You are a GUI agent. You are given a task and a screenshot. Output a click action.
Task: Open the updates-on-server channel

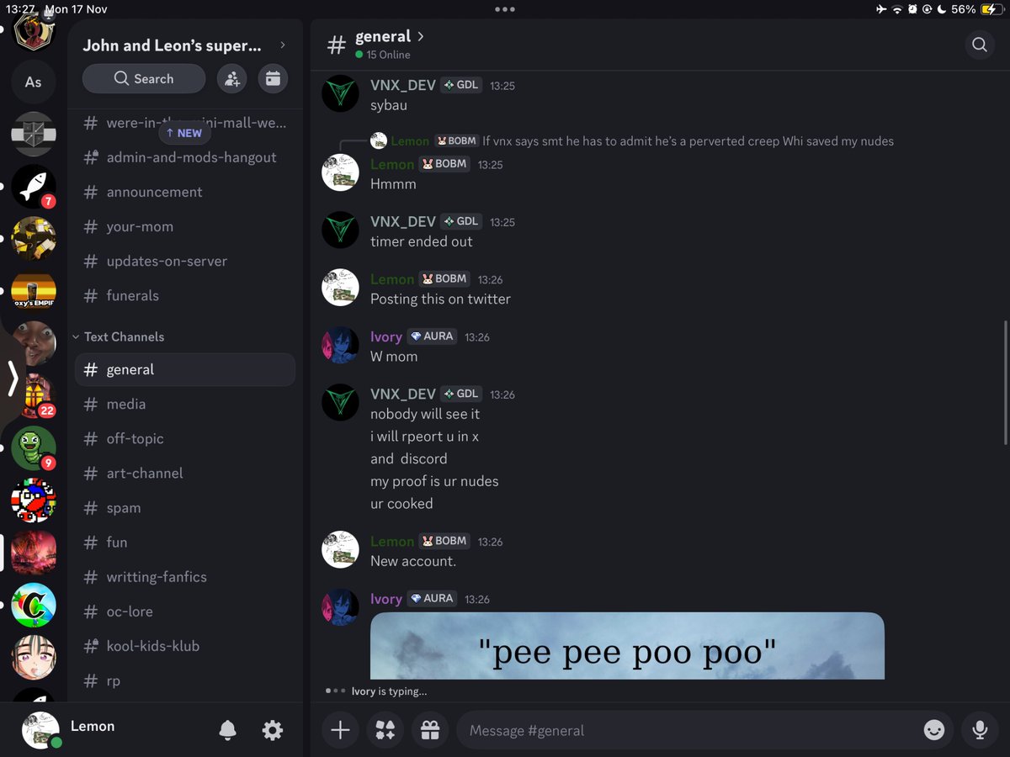coord(185,261)
